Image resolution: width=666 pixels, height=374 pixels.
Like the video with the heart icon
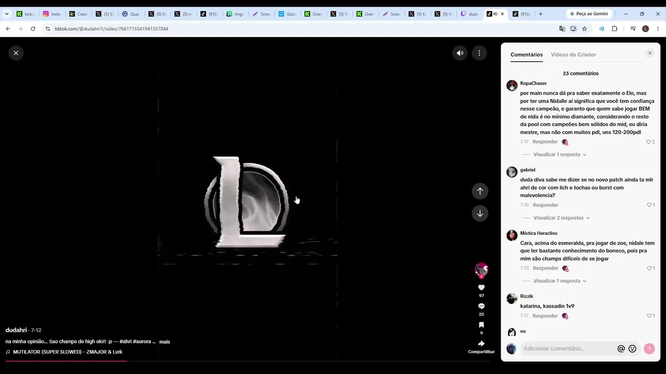pos(481,287)
